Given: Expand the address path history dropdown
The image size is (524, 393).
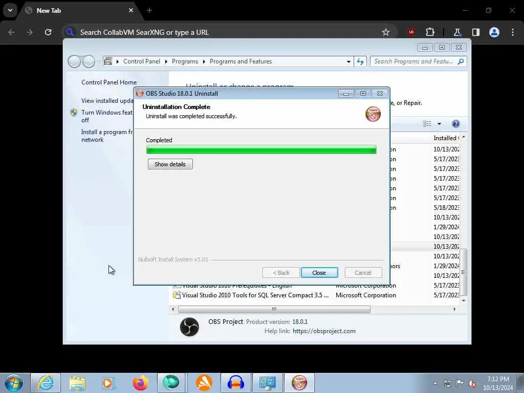Looking at the screenshot, I should (348, 61).
